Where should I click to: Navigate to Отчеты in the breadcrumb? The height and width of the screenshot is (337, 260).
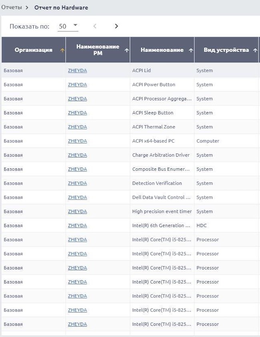click(12, 8)
